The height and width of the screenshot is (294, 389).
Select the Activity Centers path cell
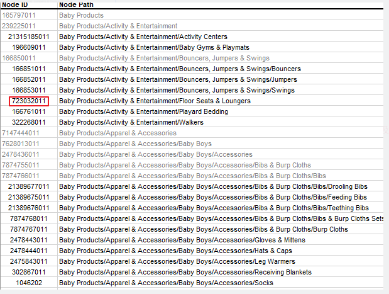tap(143, 37)
